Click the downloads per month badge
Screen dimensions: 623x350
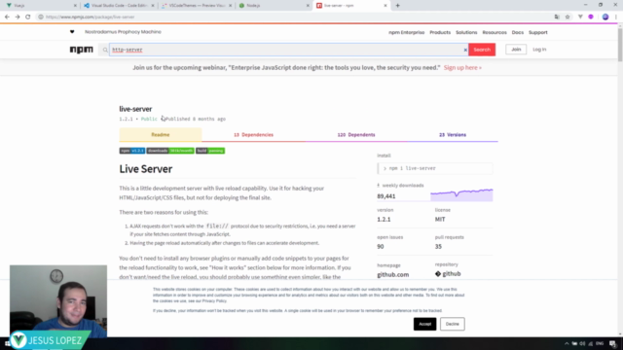(x=170, y=151)
